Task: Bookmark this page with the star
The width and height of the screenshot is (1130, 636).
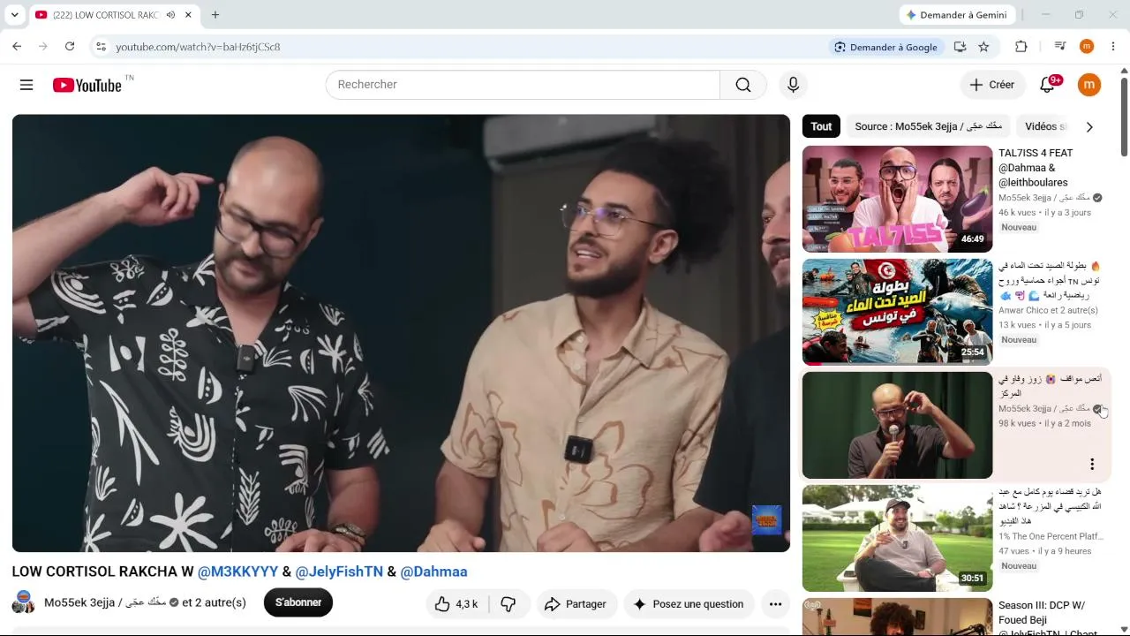Action: click(983, 47)
